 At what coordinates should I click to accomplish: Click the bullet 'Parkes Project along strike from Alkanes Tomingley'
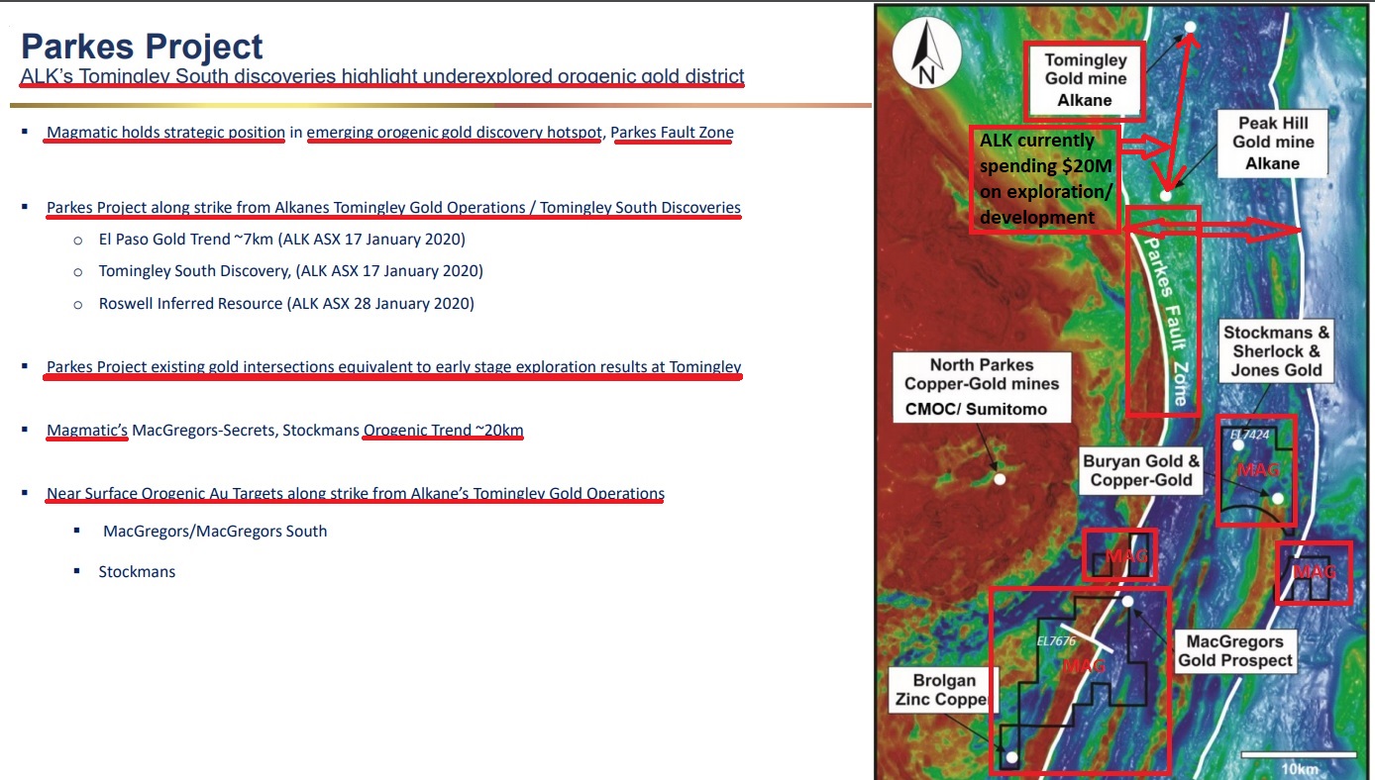click(393, 208)
